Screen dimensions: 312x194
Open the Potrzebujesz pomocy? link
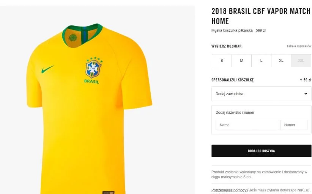[230, 190]
